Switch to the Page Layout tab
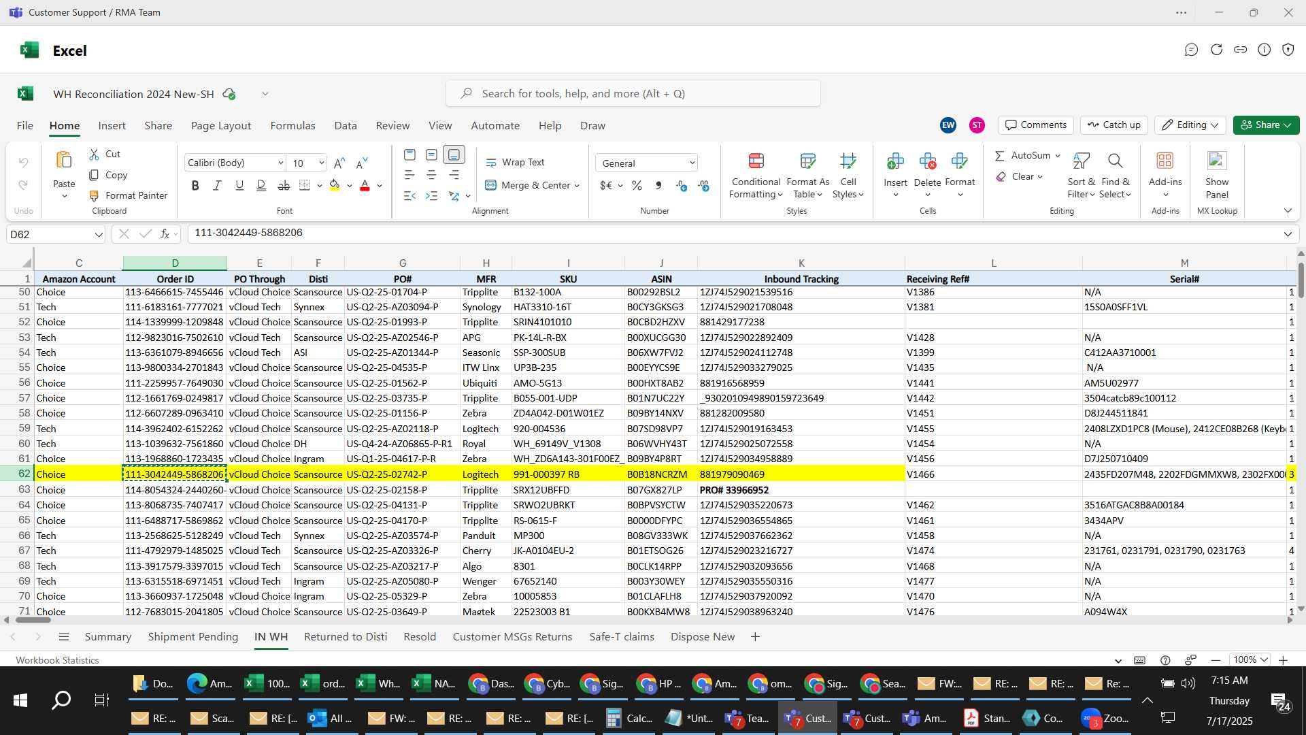The image size is (1306, 735). tap(221, 125)
